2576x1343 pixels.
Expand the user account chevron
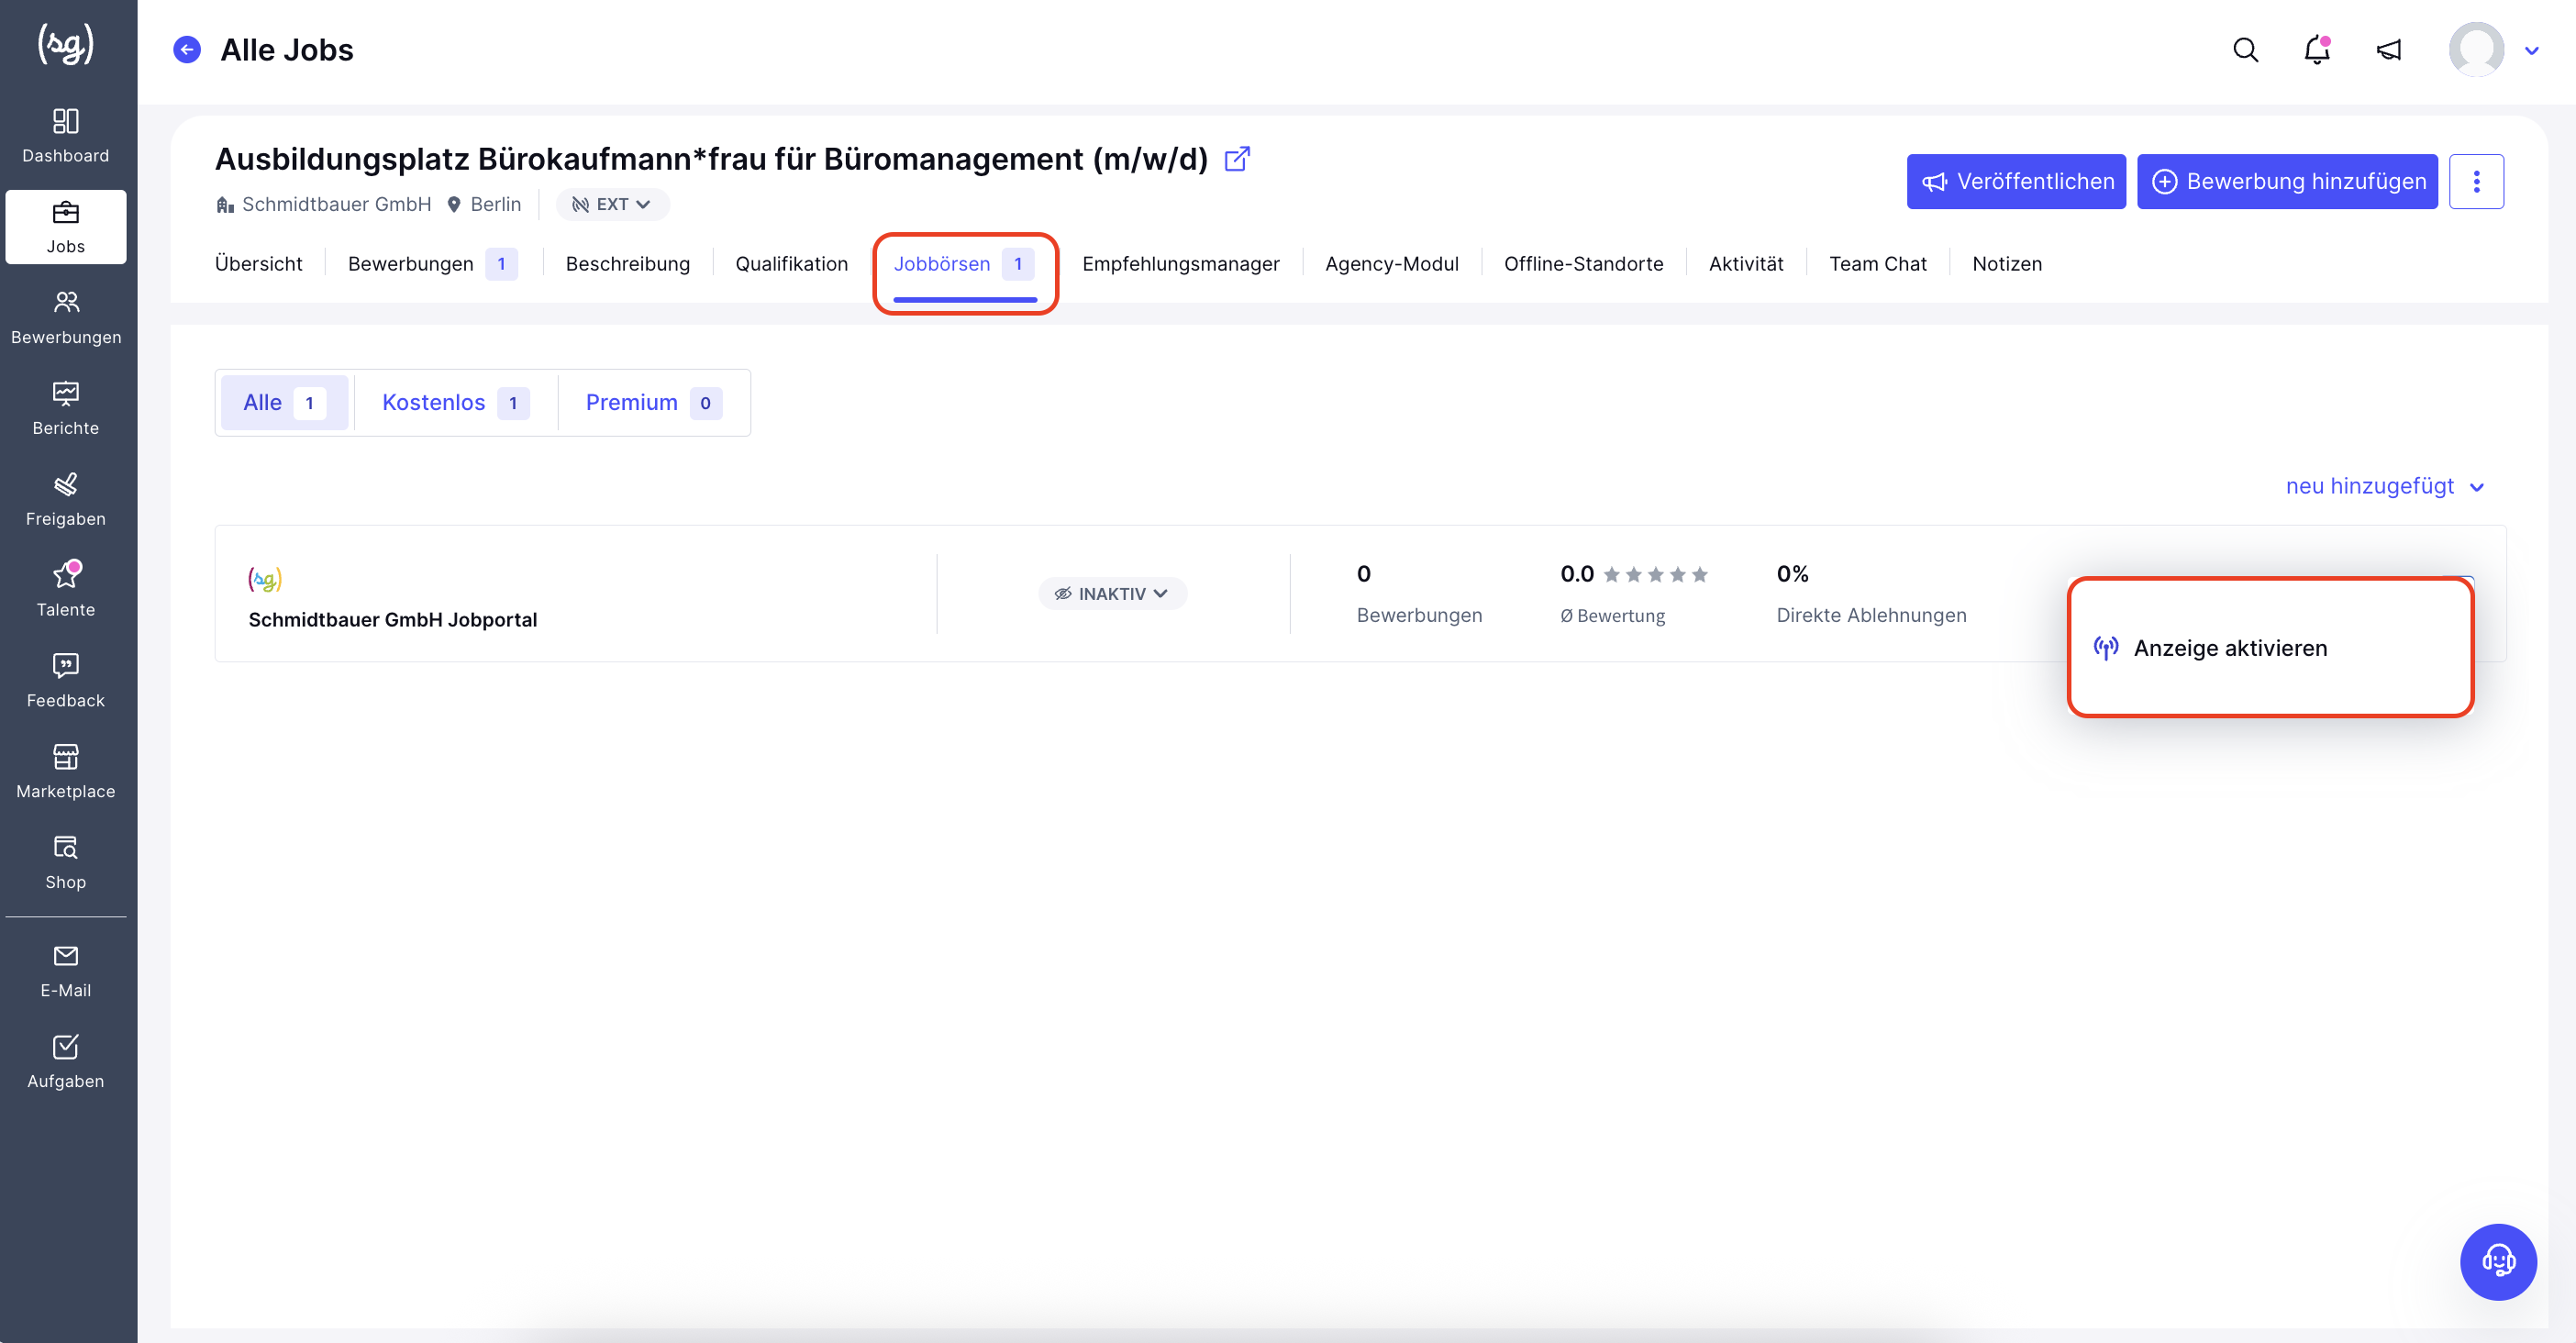[2532, 51]
